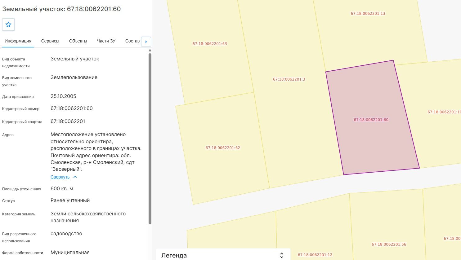Screen dimensions: 461x260
Task: Click the Свернуть link
Action: coord(60,177)
